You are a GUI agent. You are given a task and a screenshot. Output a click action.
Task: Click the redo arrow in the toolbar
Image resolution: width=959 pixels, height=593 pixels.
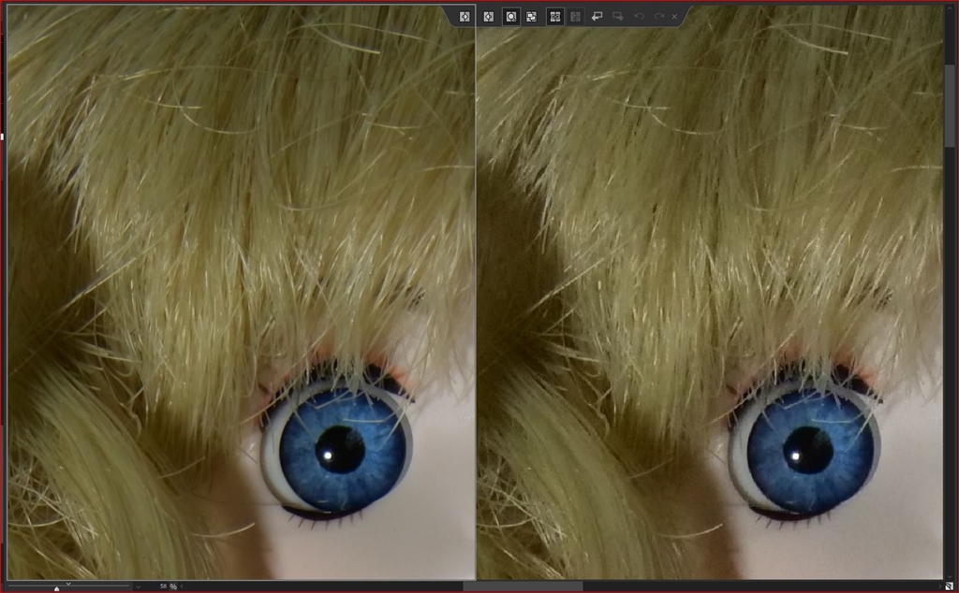click(x=658, y=17)
